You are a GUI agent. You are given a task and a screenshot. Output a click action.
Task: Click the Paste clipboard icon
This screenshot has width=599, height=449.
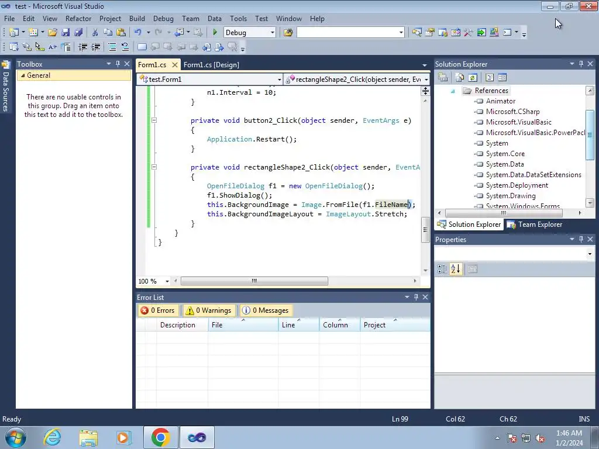pyautogui.click(x=121, y=33)
